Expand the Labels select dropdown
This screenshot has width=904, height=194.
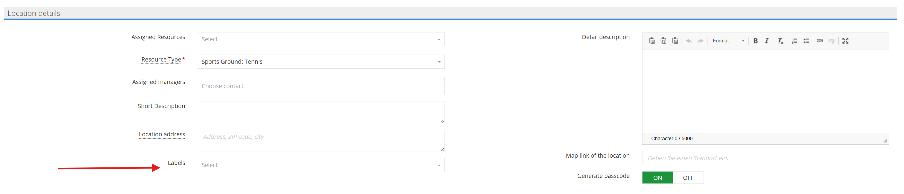coord(321,165)
